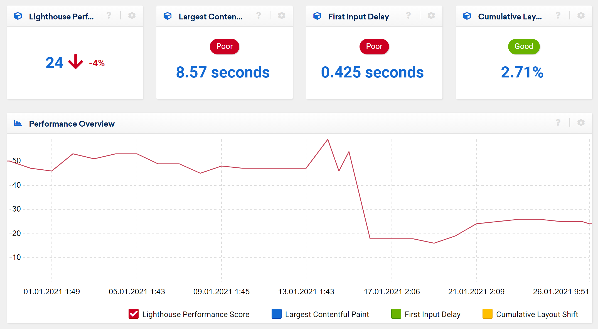
Task: Click the Poor badge above 8.57 seconds
Action: (225, 46)
